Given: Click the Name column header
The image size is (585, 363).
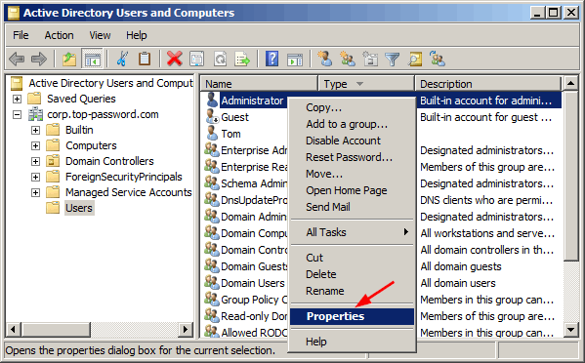Looking at the screenshot, I should click(259, 84).
